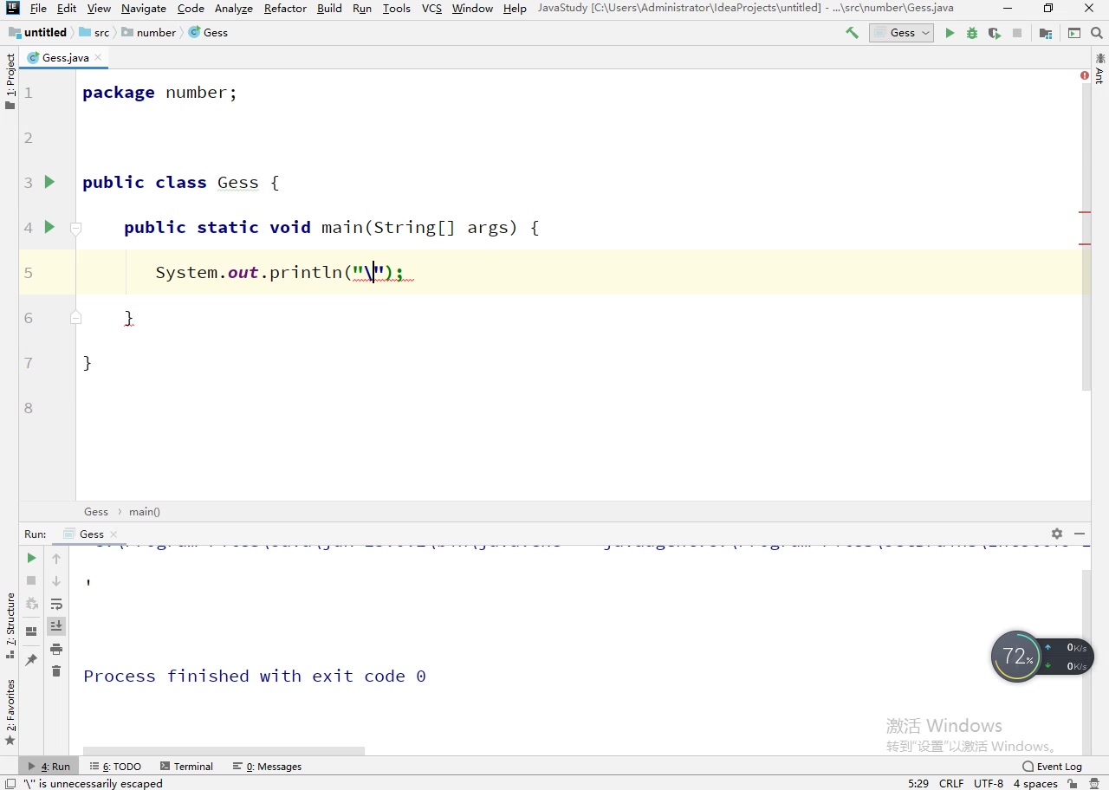Jump to the top error stripe mark beside the scrollbar

[x=1085, y=211]
